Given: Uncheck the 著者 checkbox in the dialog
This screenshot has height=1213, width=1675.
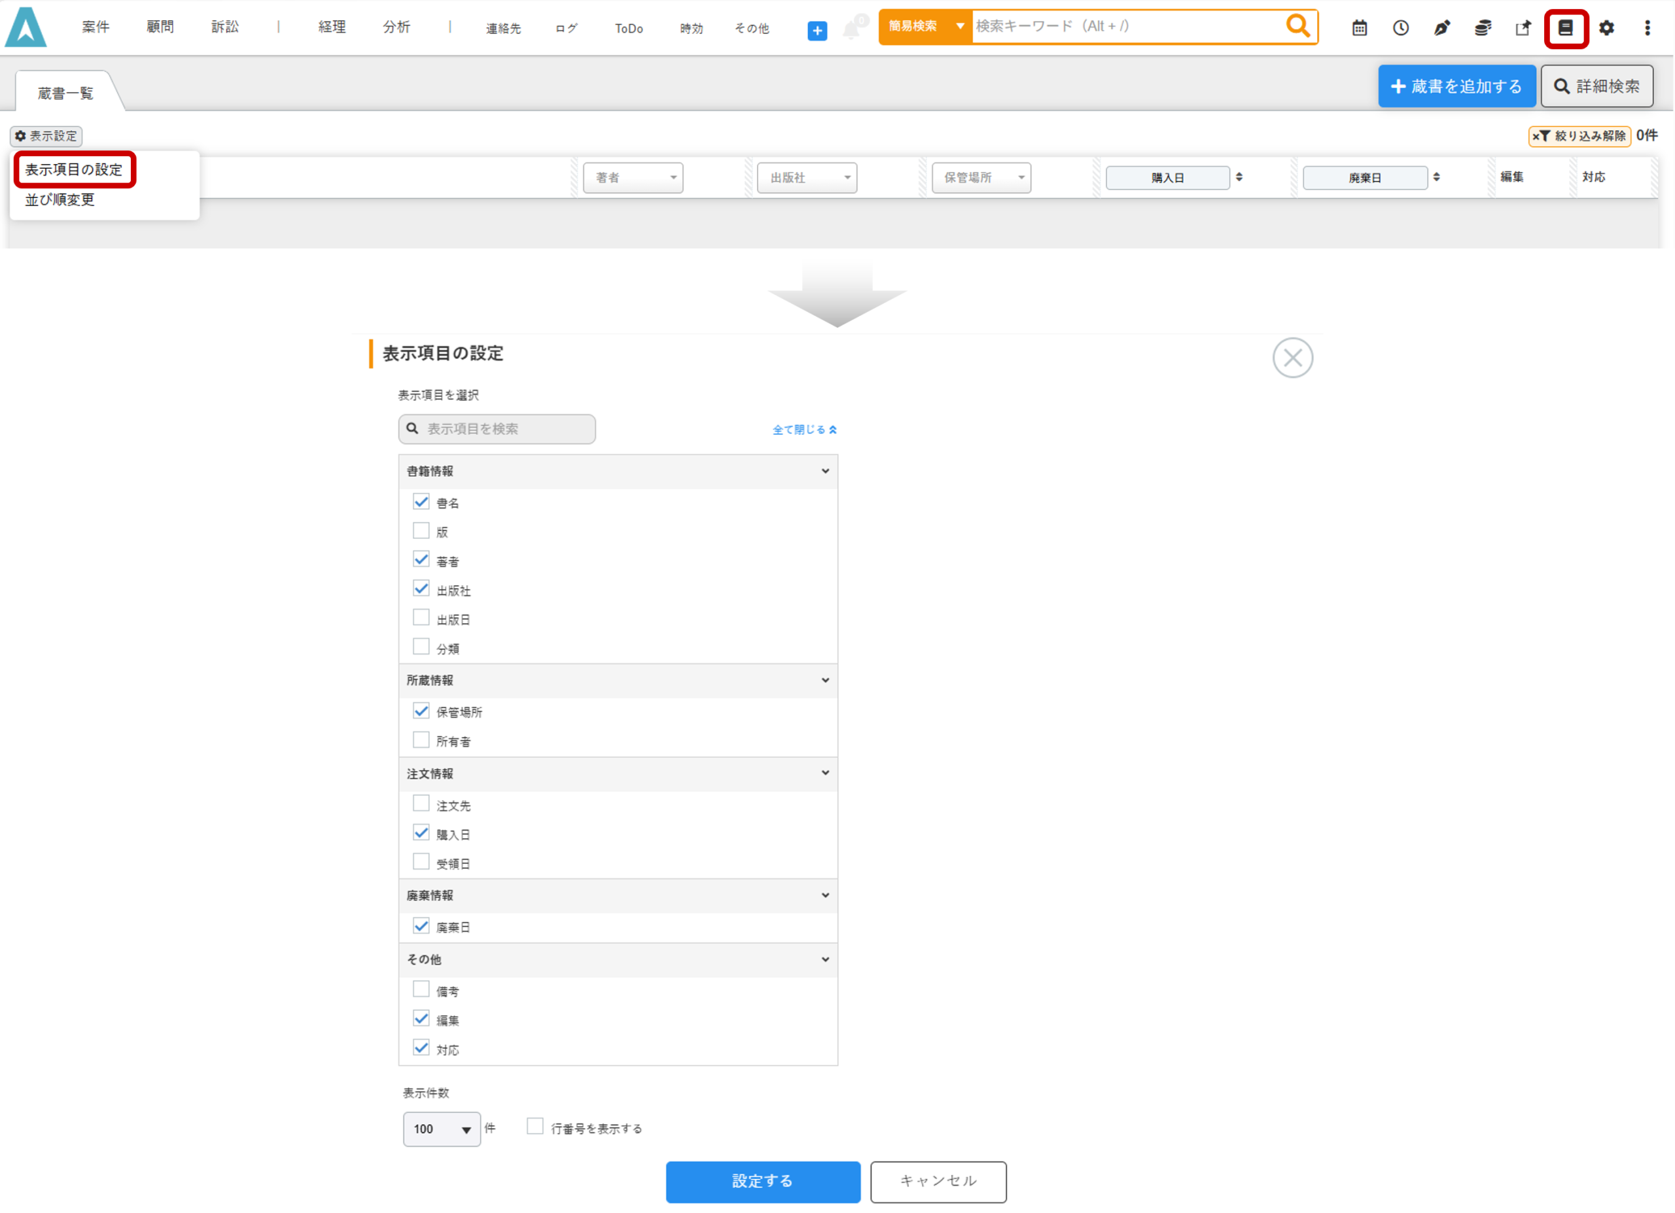Looking at the screenshot, I should click(421, 560).
